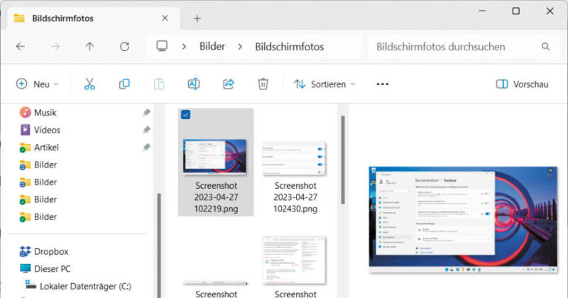568x298 pixels.
Task: Click the Rename icon in toolbar
Action: click(x=193, y=84)
